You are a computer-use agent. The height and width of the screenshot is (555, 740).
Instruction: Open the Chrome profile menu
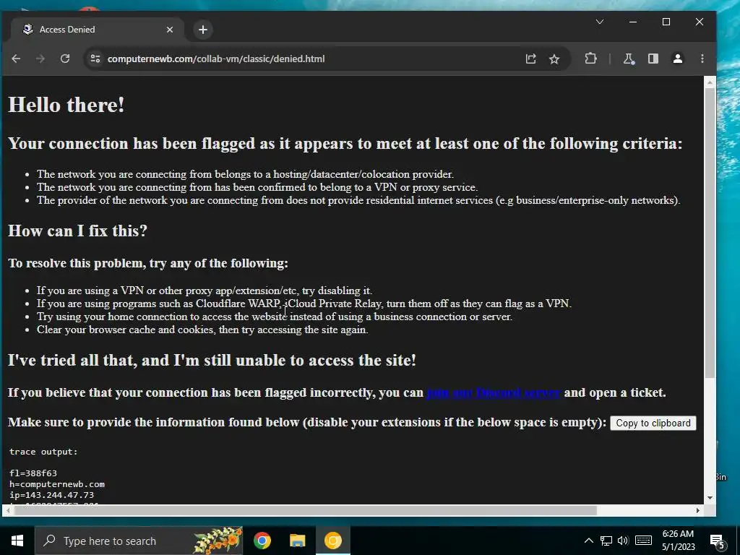click(x=678, y=59)
